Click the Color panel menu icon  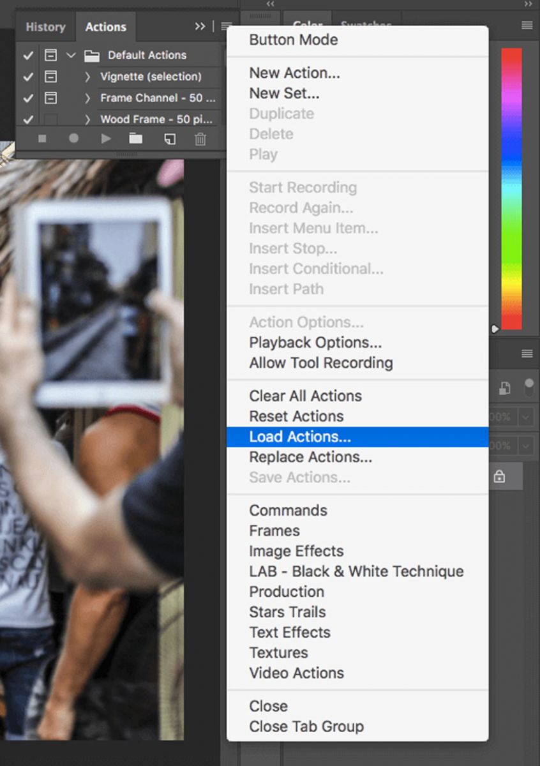pos(527,26)
